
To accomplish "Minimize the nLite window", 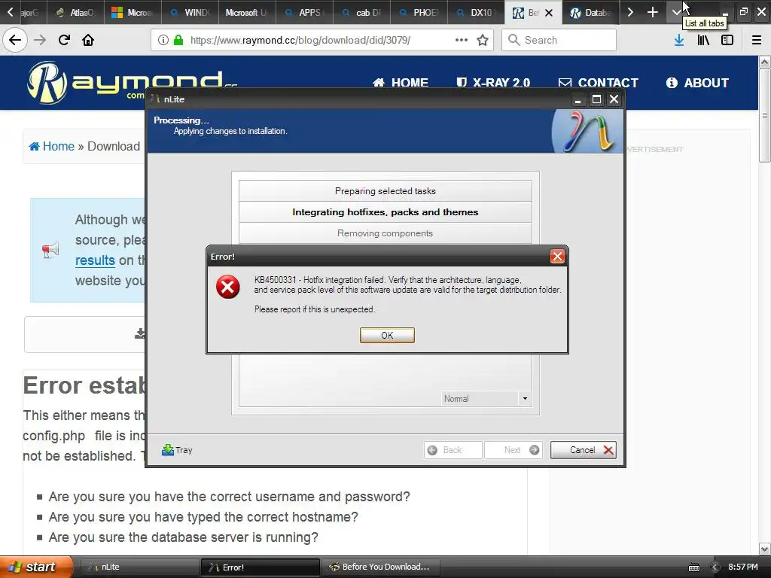I will [x=579, y=99].
